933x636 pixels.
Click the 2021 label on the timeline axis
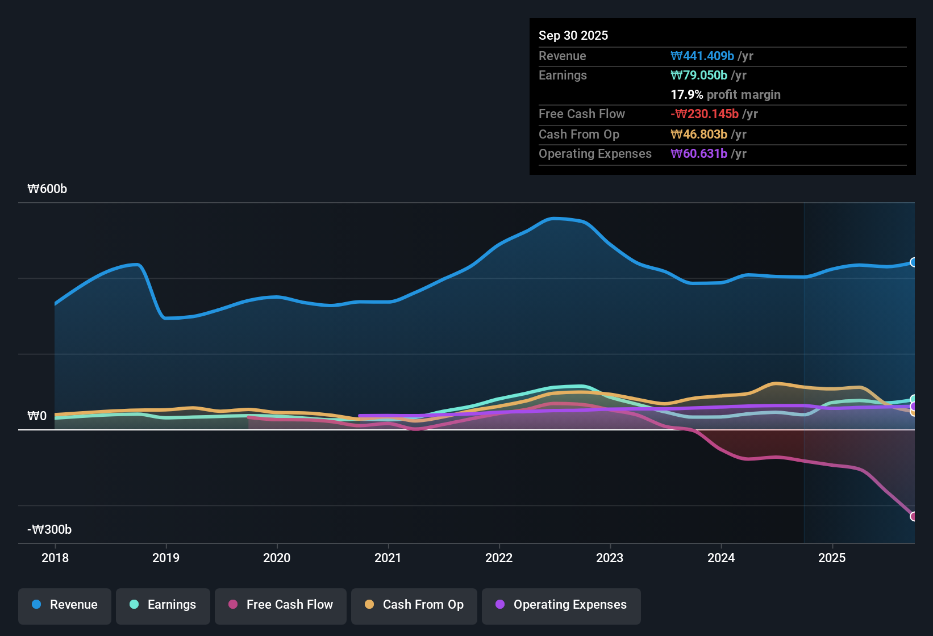point(388,558)
